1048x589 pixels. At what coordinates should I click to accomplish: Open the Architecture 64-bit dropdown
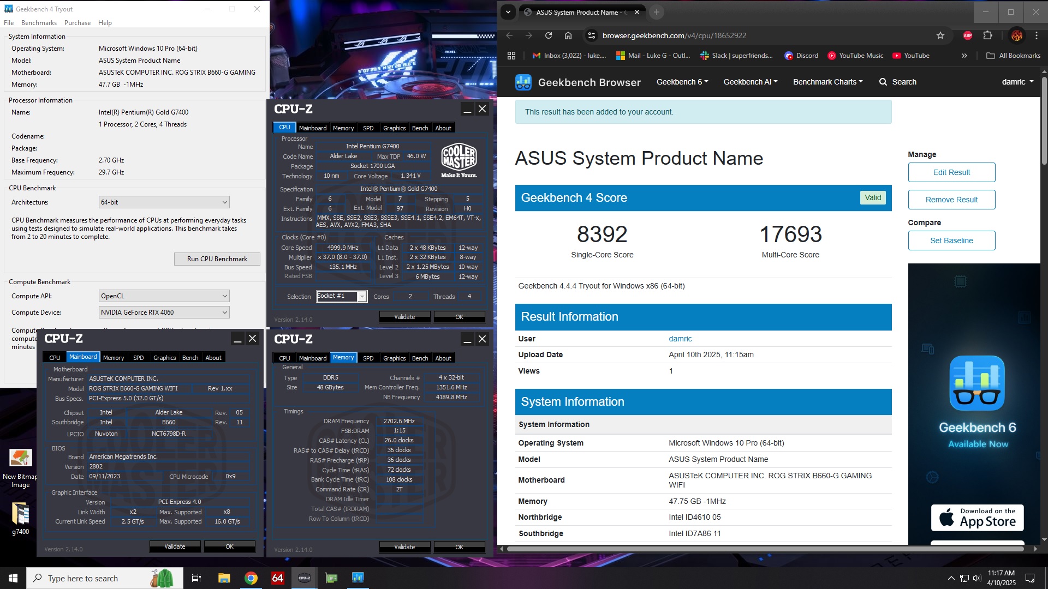coord(164,202)
